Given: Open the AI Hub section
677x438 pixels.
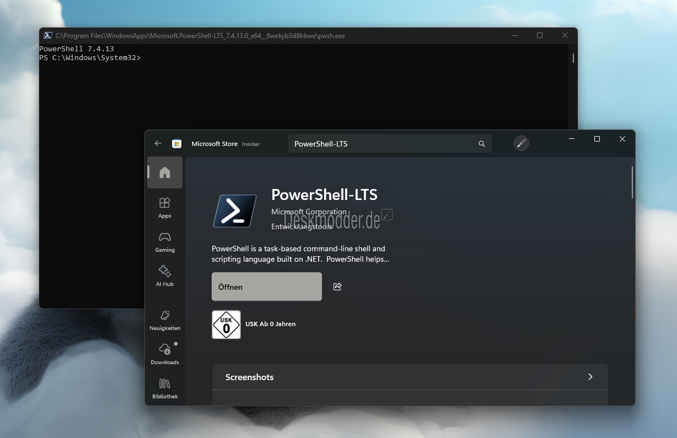Looking at the screenshot, I should (165, 276).
